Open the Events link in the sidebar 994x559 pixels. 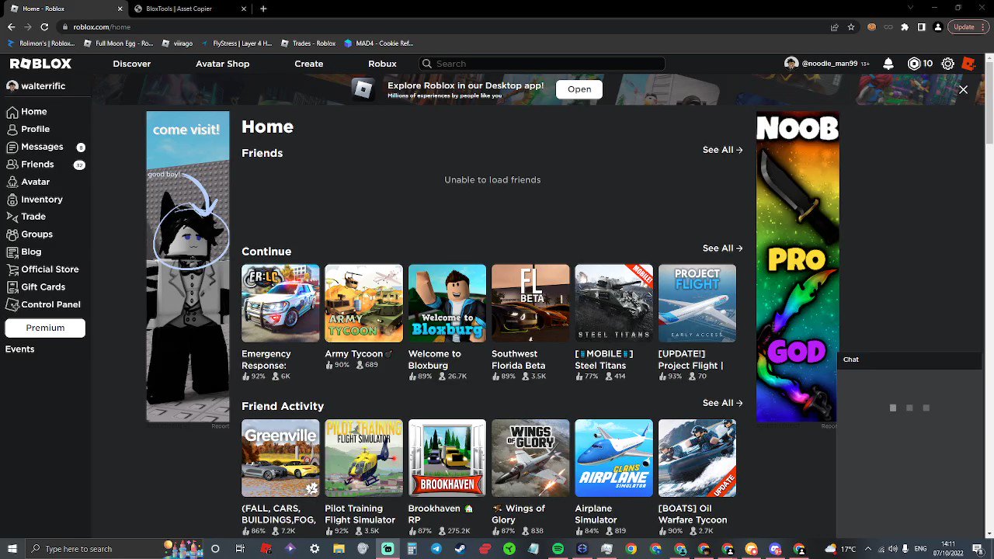pyautogui.click(x=19, y=349)
